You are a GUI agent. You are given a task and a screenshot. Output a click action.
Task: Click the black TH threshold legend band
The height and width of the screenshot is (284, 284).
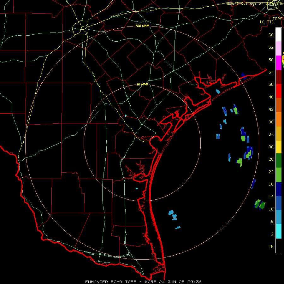click(279, 246)
